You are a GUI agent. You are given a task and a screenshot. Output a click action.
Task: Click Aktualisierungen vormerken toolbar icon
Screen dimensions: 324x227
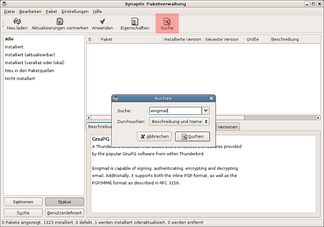tap(60, 21)
